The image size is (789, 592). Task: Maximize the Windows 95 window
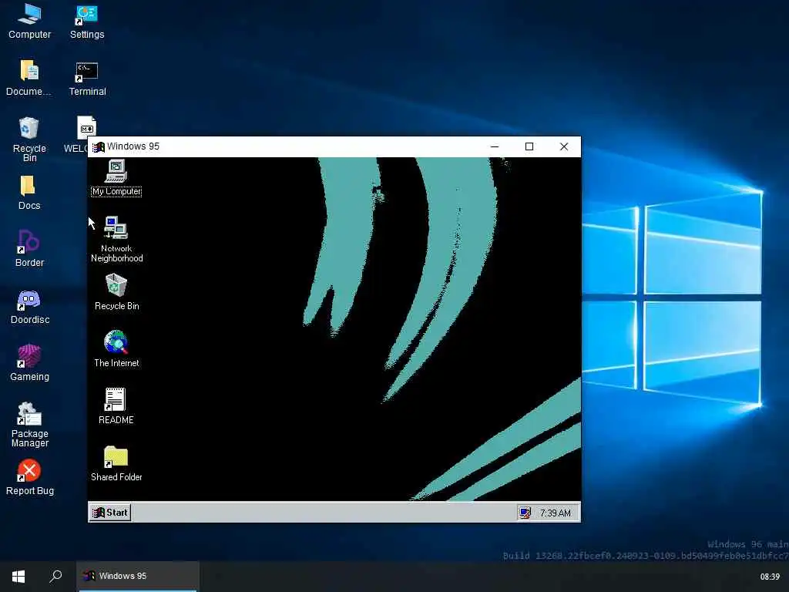(529, 146)
